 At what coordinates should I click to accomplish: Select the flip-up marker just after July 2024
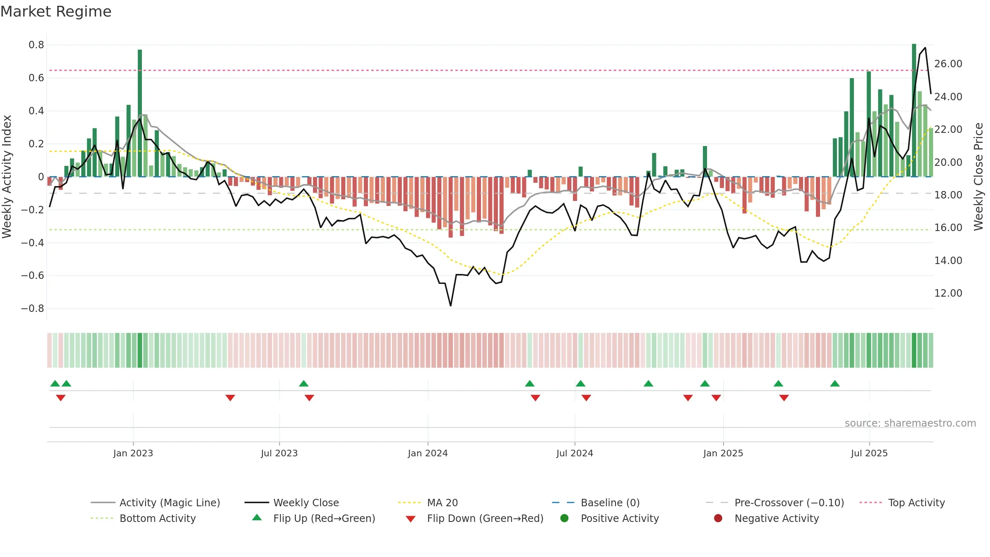coord(580,384)
